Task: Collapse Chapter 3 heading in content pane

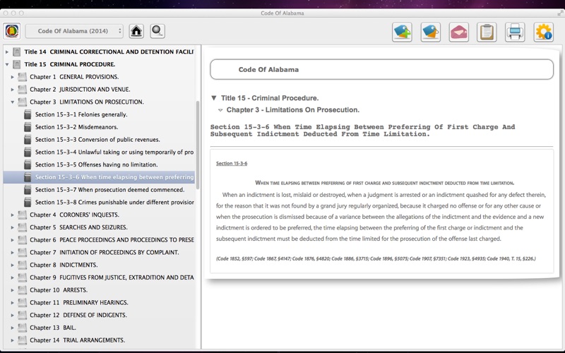Action: tap(220, 110)
